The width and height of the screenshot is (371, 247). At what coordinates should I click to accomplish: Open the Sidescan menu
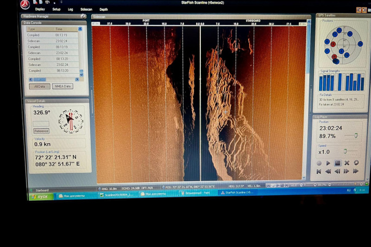(x=86, y=9)
